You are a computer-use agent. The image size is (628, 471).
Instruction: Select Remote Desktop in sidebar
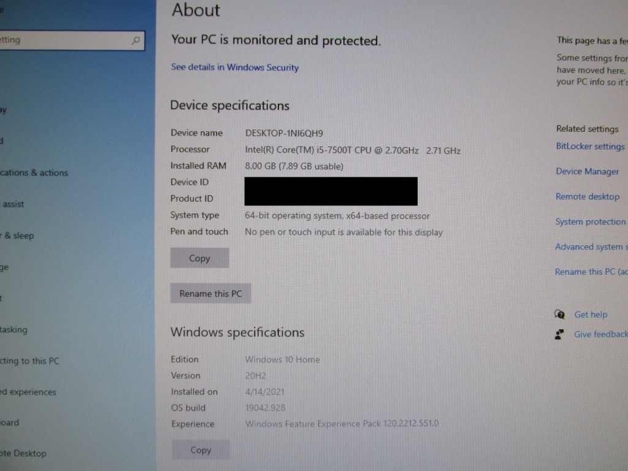[x=23, y=453]
